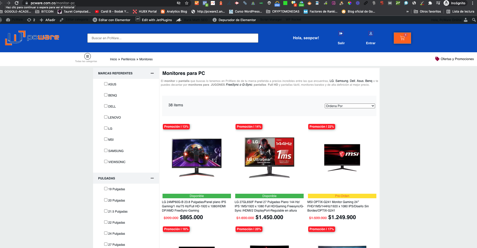Check the 21.5 Pulgadas checkbox

point(106,211)
